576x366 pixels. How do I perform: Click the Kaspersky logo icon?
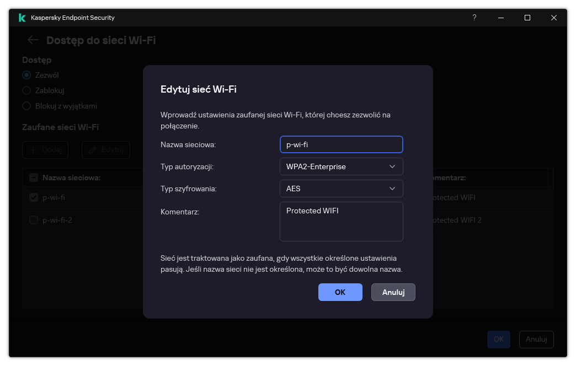tap(22, 18)
